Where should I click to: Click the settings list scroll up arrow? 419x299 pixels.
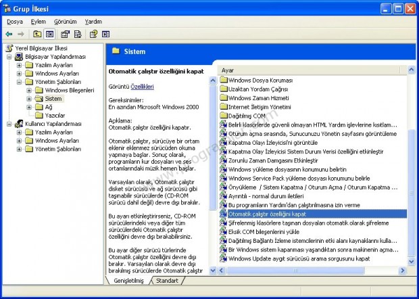point(412,70)
